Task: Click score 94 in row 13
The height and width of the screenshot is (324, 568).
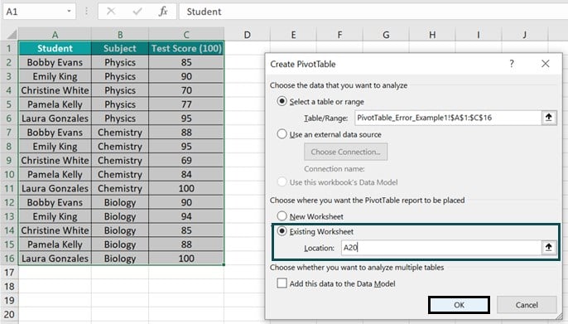Action: click(186, 216)
